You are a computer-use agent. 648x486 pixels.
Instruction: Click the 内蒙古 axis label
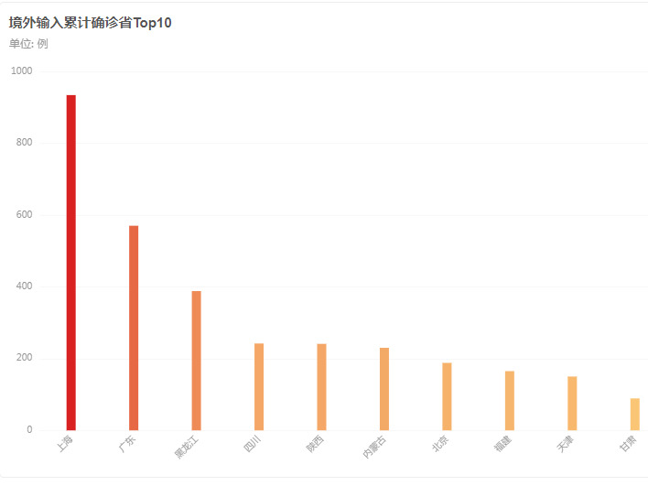click(374, 447)
